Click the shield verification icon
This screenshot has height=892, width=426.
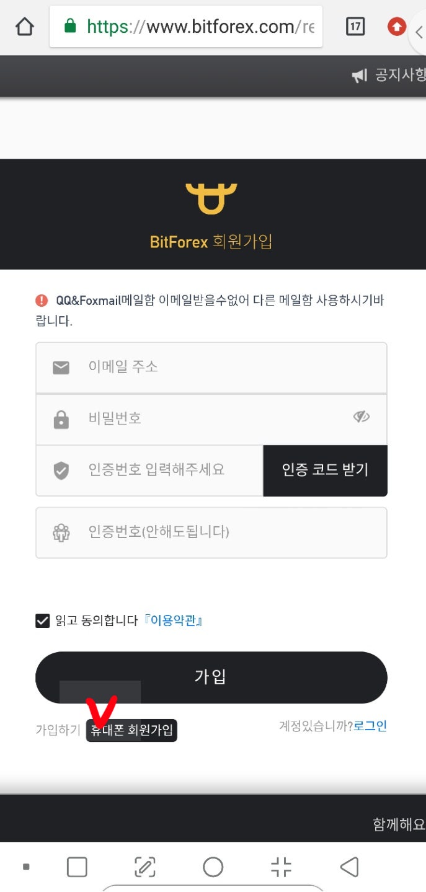tap(60, 470)
